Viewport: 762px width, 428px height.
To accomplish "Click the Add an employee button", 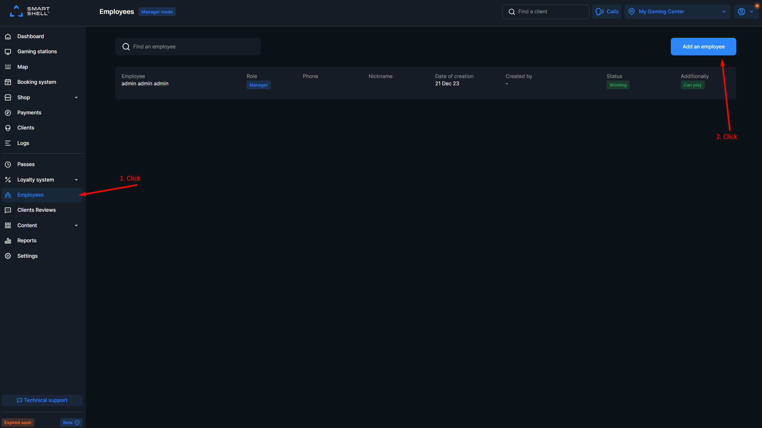I will (703, 46).
